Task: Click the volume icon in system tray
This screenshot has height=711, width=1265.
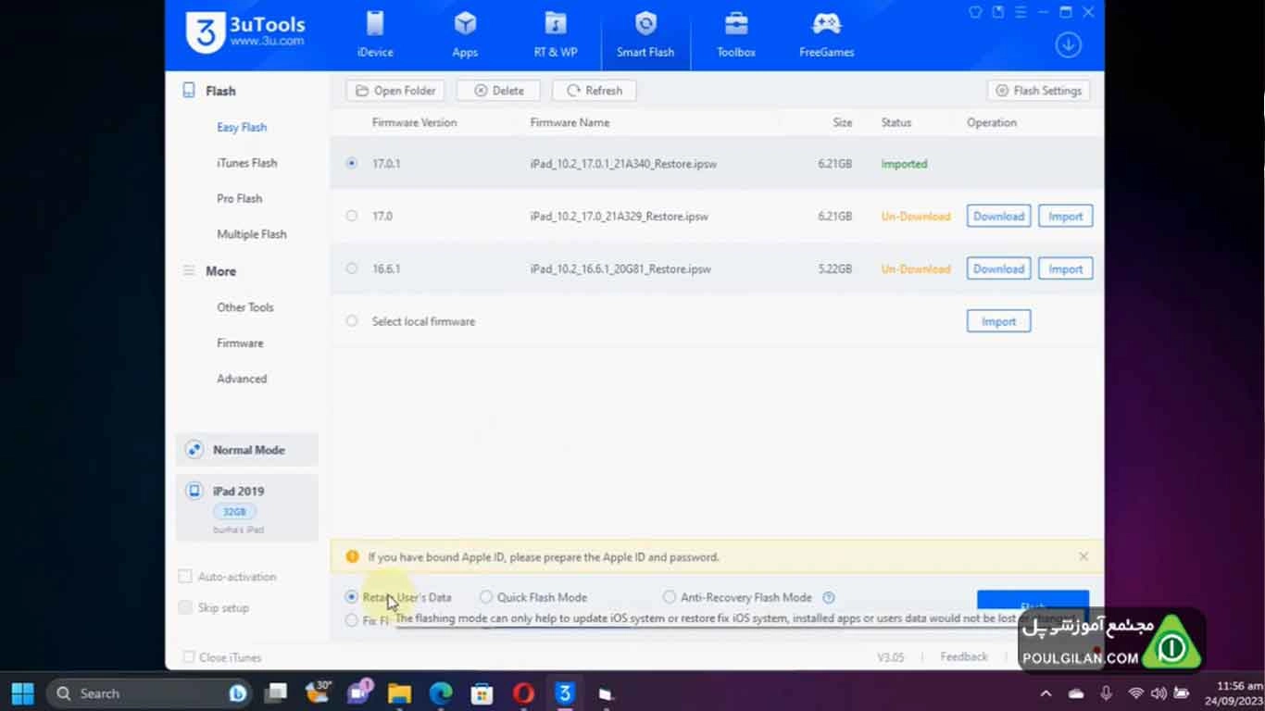Action: pos(1159,693)
